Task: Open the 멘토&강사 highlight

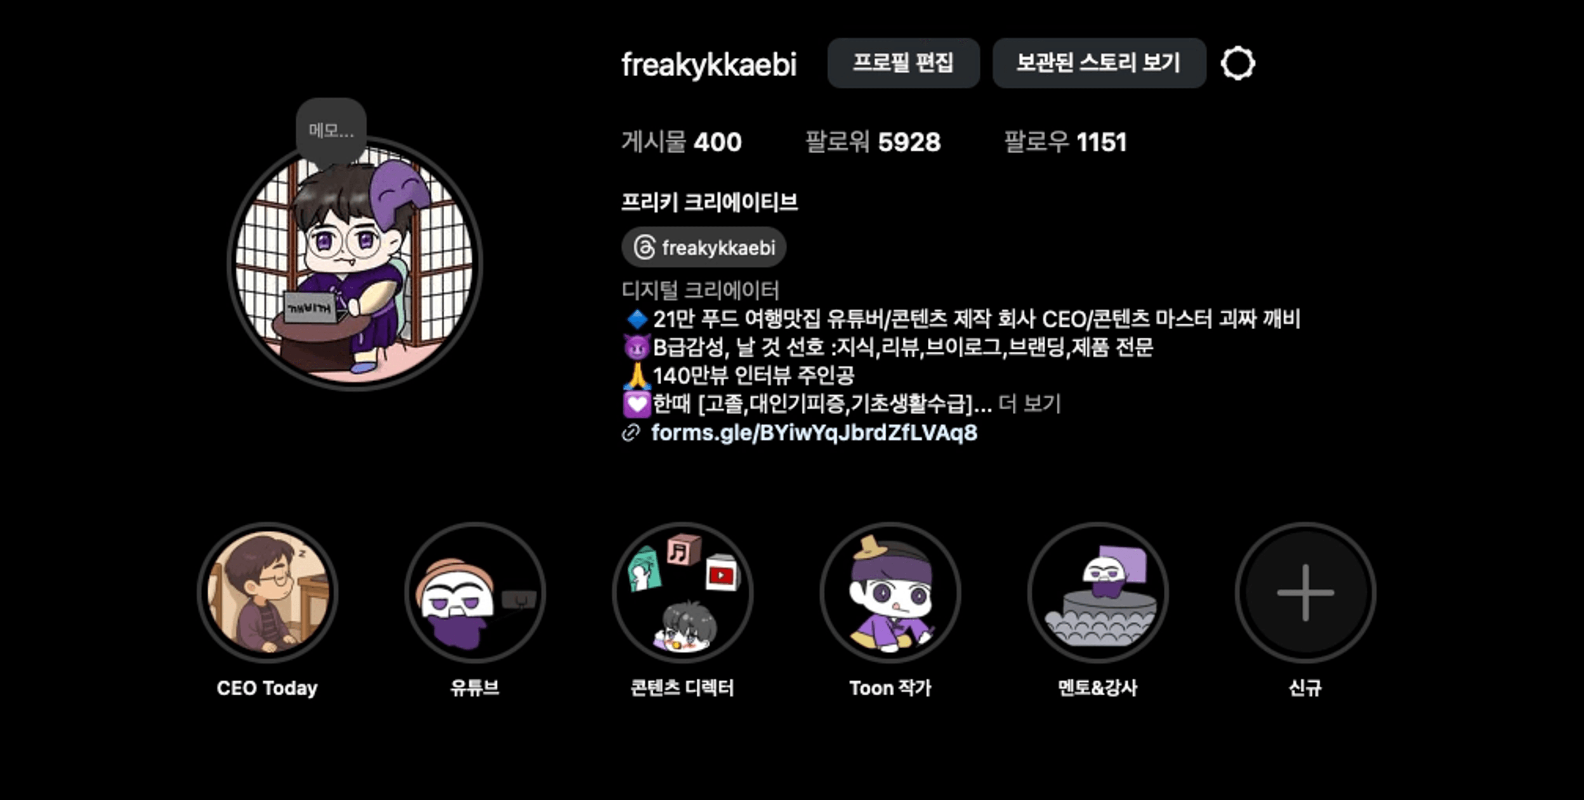Action: click(1098, 592)
